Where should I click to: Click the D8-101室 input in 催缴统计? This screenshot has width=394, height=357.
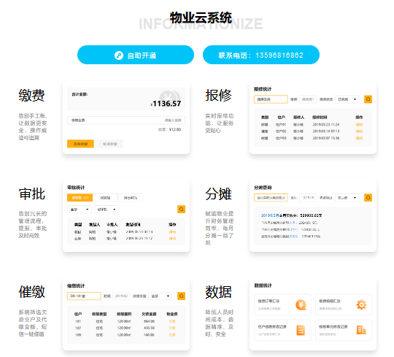click(84, 296)
